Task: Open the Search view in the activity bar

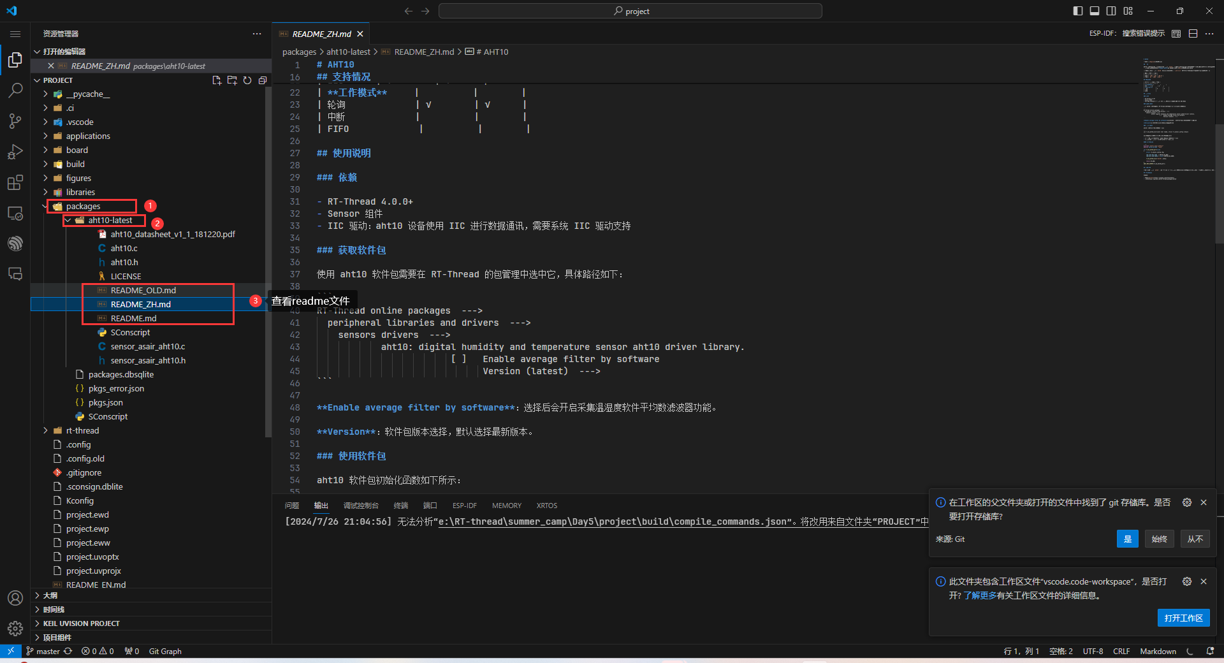Action: pyautogui.click(x=15, y=91)
